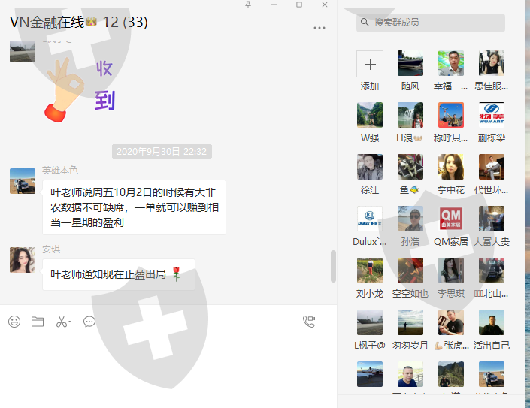Open the three-dot chat info menu
530x408 pixels.
coord(320,28)
